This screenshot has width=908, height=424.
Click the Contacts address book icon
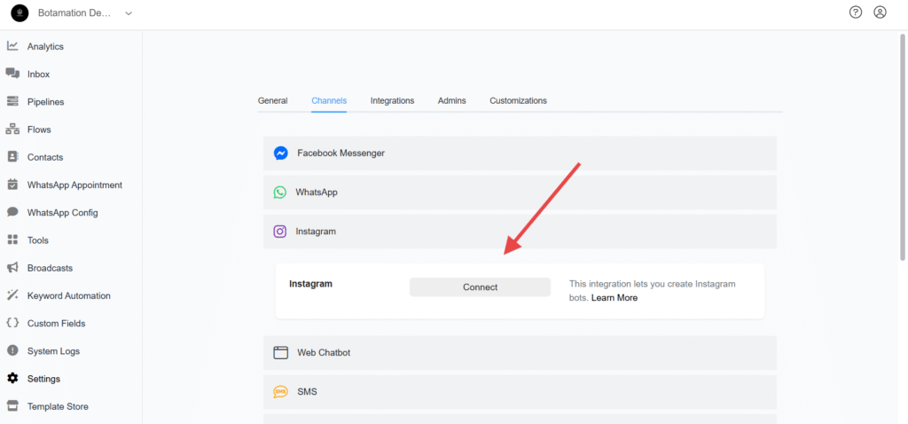pos(12,157)
